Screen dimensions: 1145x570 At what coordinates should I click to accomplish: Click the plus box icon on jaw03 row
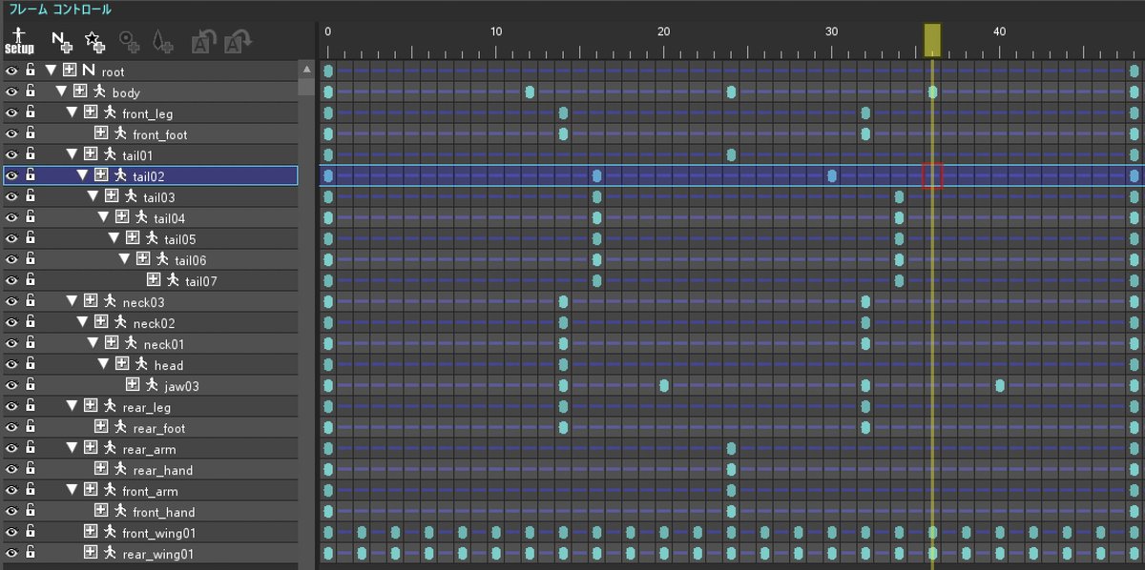(133, 385)
